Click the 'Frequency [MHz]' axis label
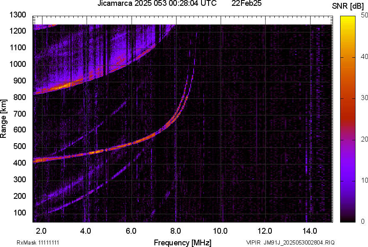 (x=183, y=242)
